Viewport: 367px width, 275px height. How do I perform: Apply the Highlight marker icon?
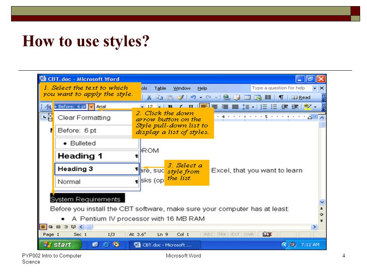(307, 107)
